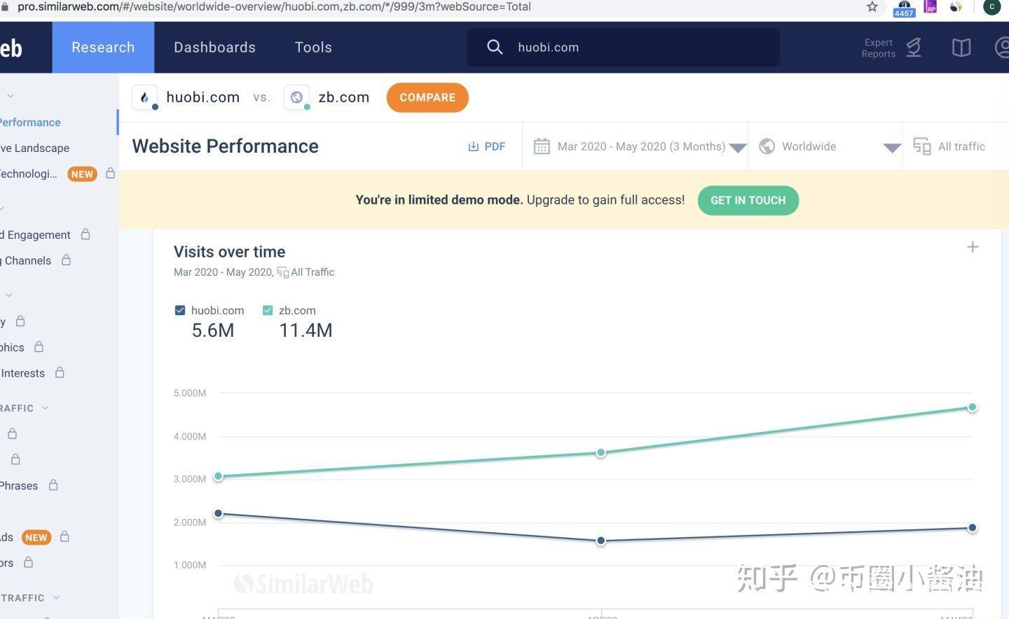The image size is (1009, 619).
Task: Click huobi.com March data point
Action: tap(218, 513)
